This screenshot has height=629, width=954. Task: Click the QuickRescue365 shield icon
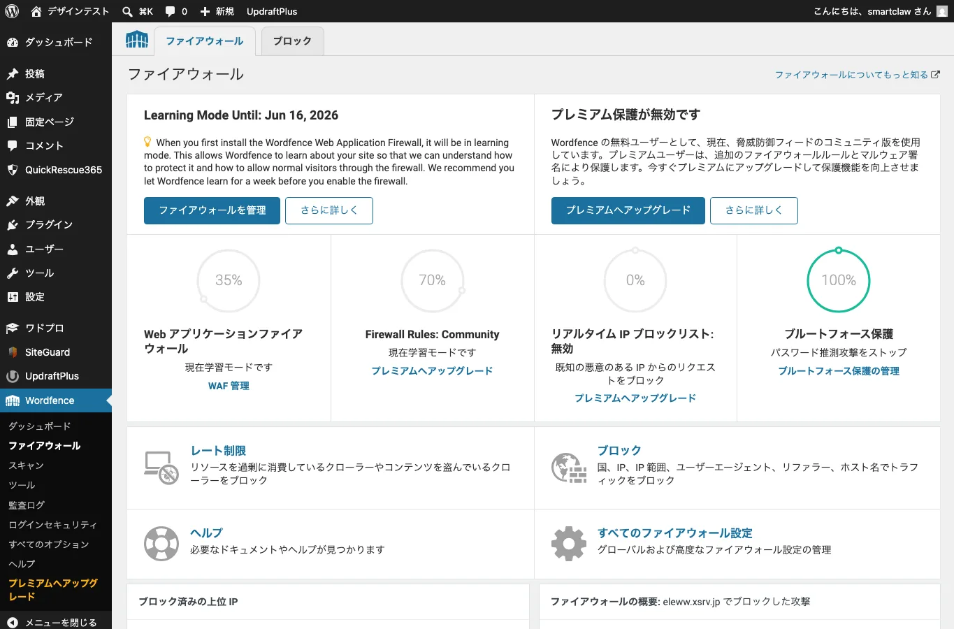click(13, 170)
